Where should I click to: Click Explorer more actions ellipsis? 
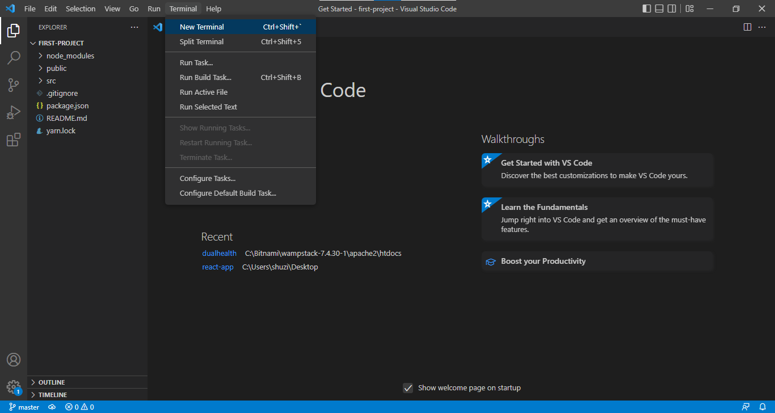point(134,27)
